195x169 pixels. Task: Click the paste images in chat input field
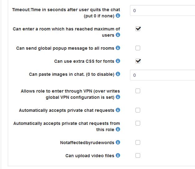[x=163, y=75]
